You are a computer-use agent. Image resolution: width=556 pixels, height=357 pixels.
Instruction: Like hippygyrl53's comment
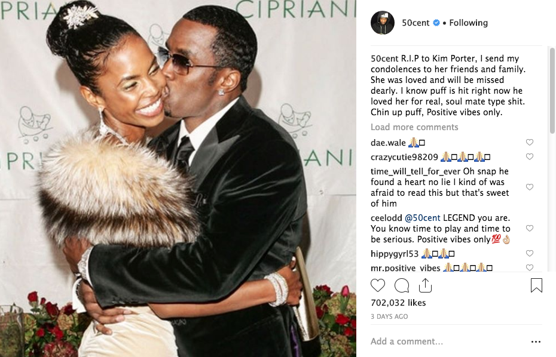pos(530,253)
